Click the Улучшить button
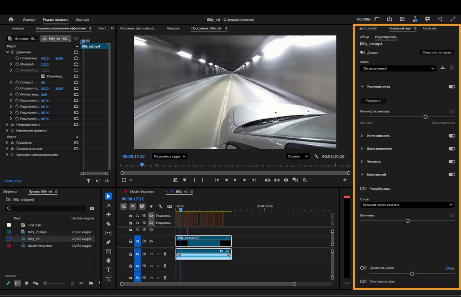461x297 pixels. click(x=372, y=100)
